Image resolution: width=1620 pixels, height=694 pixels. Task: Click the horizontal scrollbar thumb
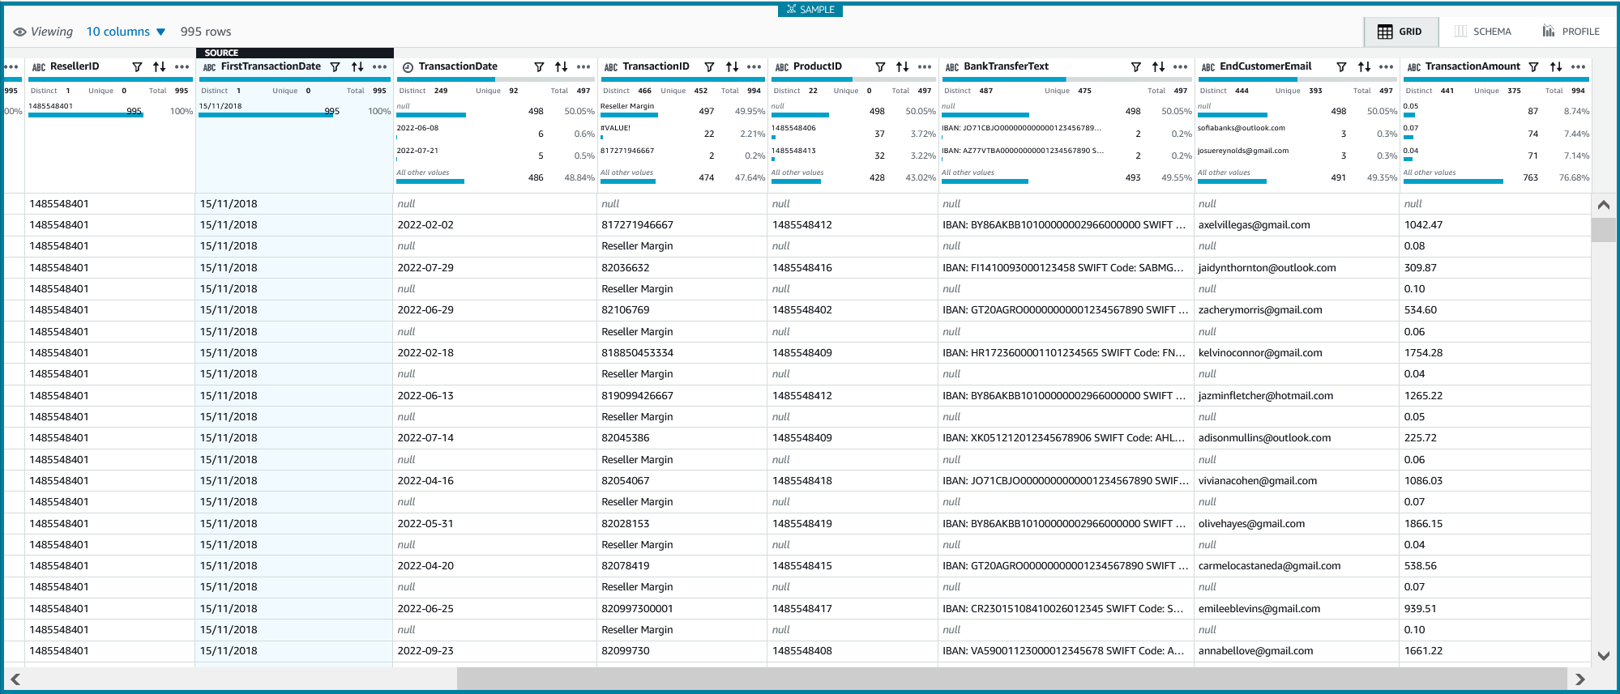1011,679
